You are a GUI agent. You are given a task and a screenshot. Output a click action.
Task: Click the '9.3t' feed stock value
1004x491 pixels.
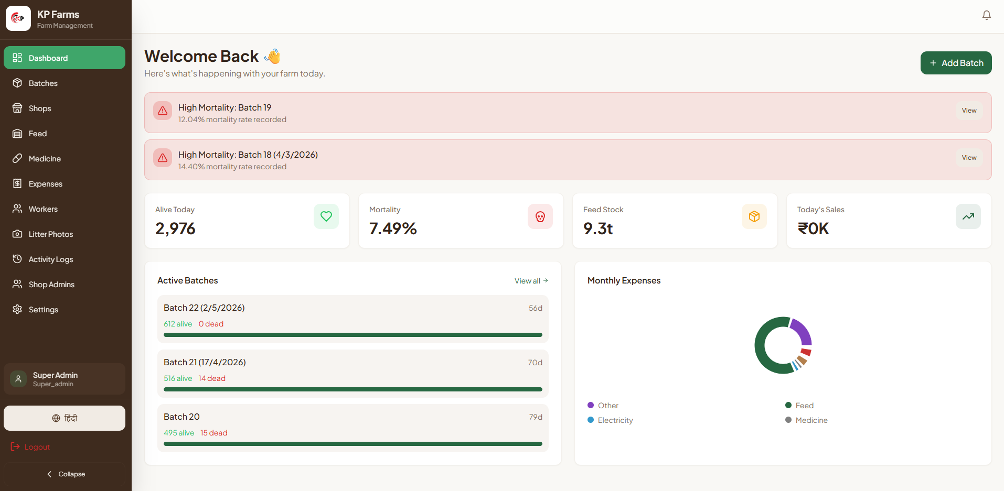click(x=598, y=228)
